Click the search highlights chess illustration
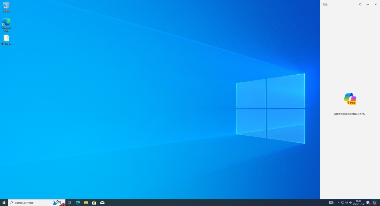Screen dimensions: 380x206 click(59, 202)
